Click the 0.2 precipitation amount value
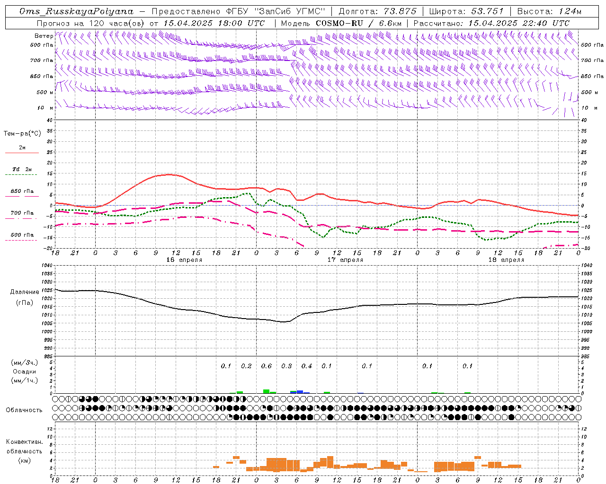The width and height of the screenshot is (606, 484). [x=246, y=366]
